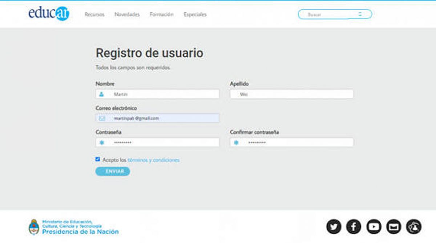Click the educ.ar logo

click(x=49, y=13)
